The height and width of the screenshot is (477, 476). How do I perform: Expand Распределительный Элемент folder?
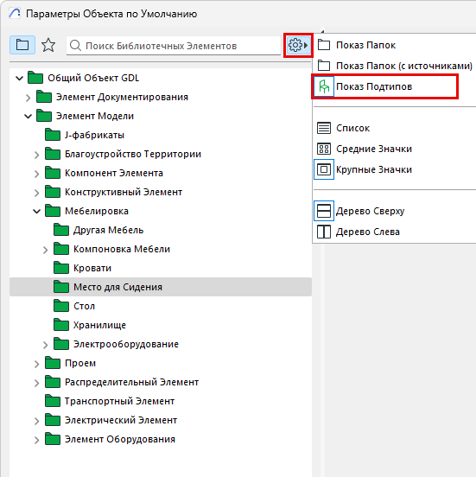(36, 383)
